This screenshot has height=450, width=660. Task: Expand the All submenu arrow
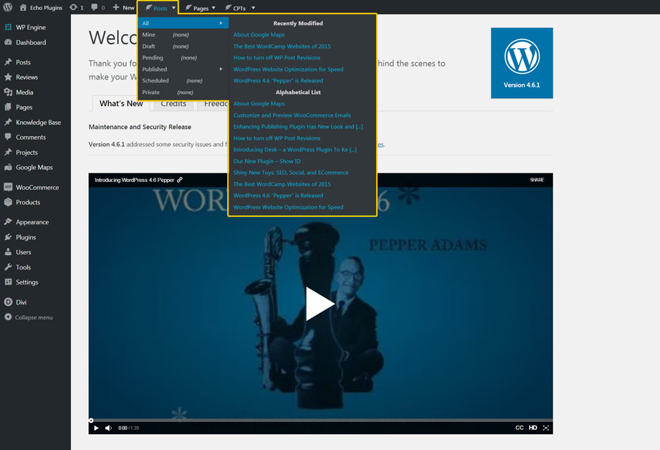pos(221,23)
